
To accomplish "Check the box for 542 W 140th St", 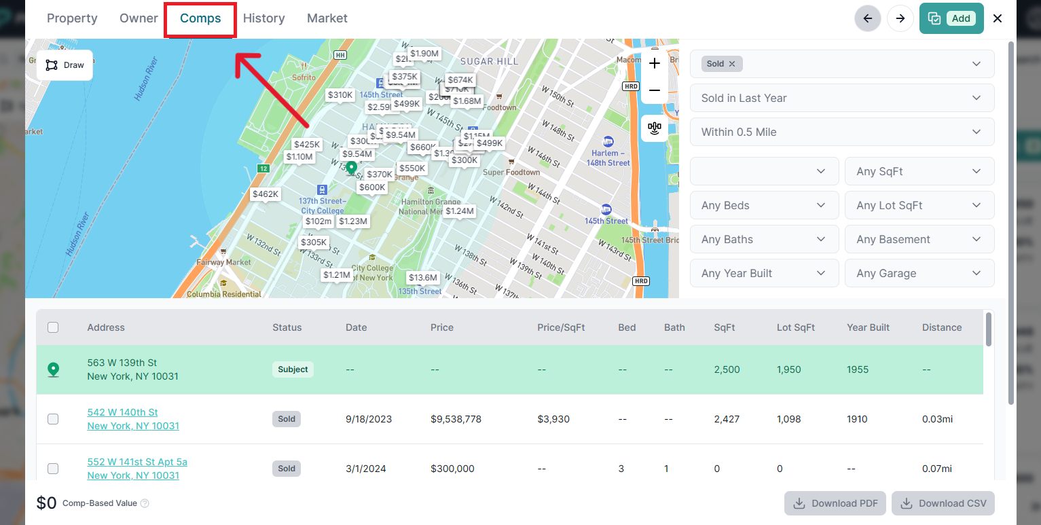I will click(53, 419).
